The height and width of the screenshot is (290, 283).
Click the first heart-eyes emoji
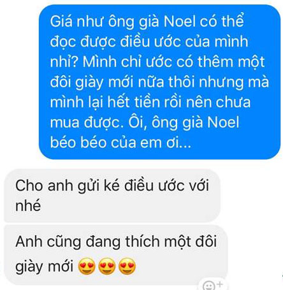point(87,266)
